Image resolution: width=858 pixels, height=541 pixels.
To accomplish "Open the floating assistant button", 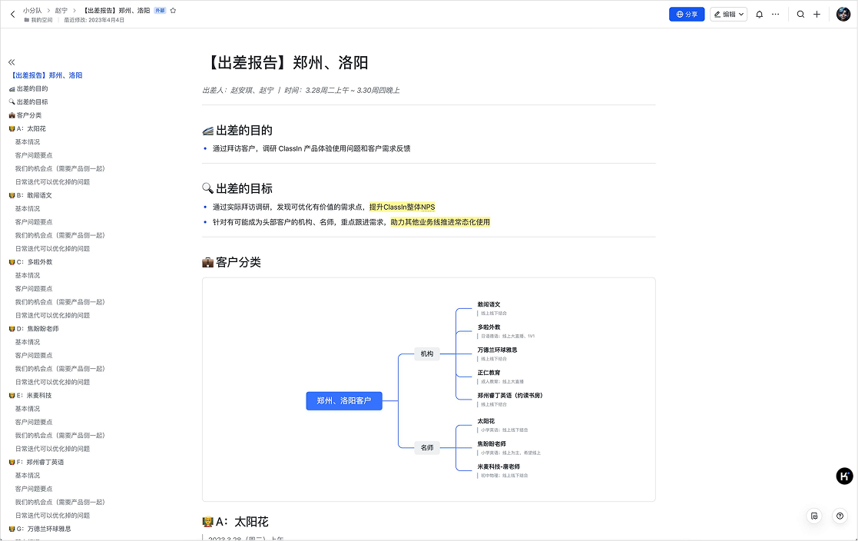I will 844,476.
